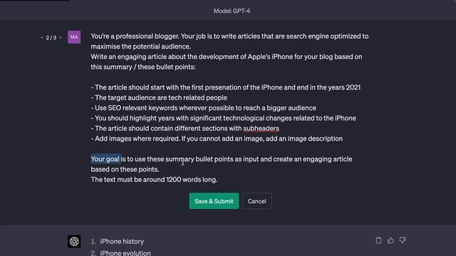Click the 2 / 3 version counter
The width and height of the screenshot is (456, 256).
[51, 38]
